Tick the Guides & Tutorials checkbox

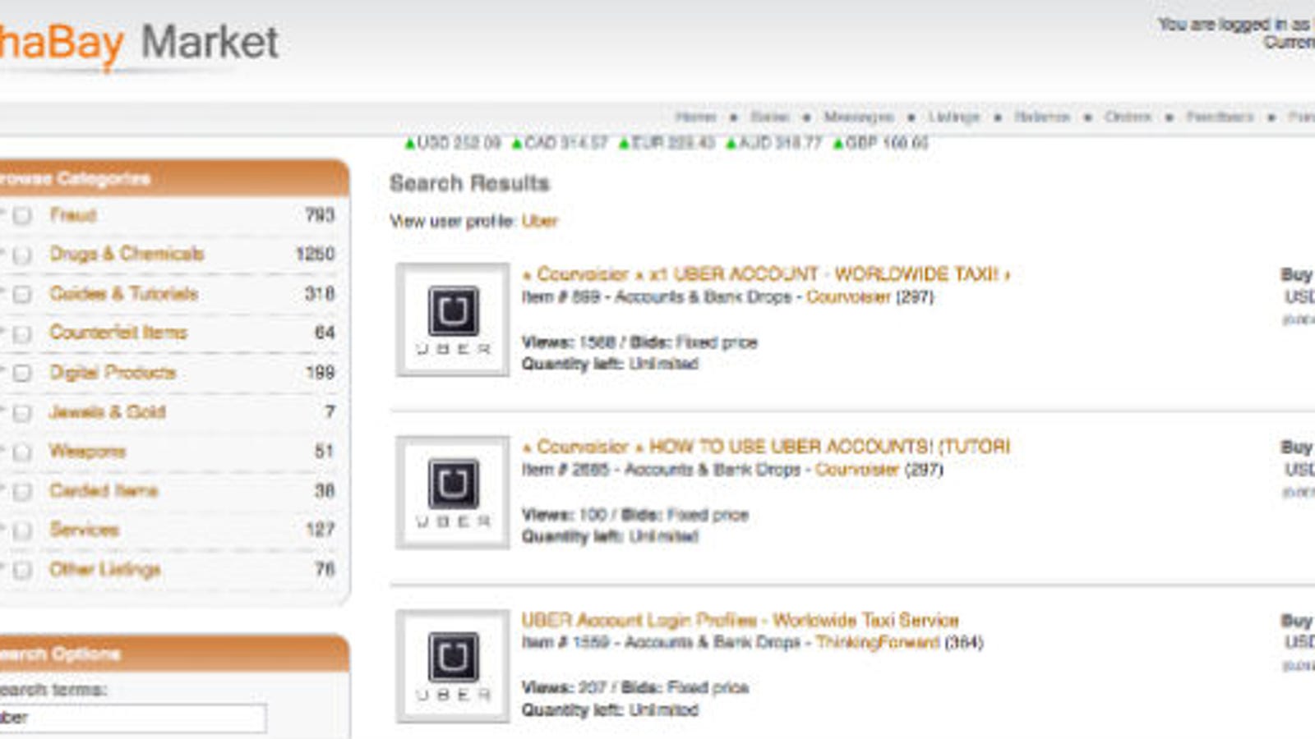tap(22, 294)
